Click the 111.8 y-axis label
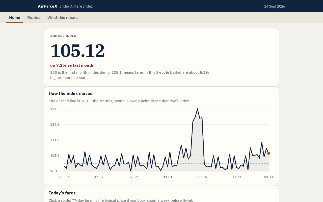The width and height of the screenshot is (323, 202). tap(55, 140)
